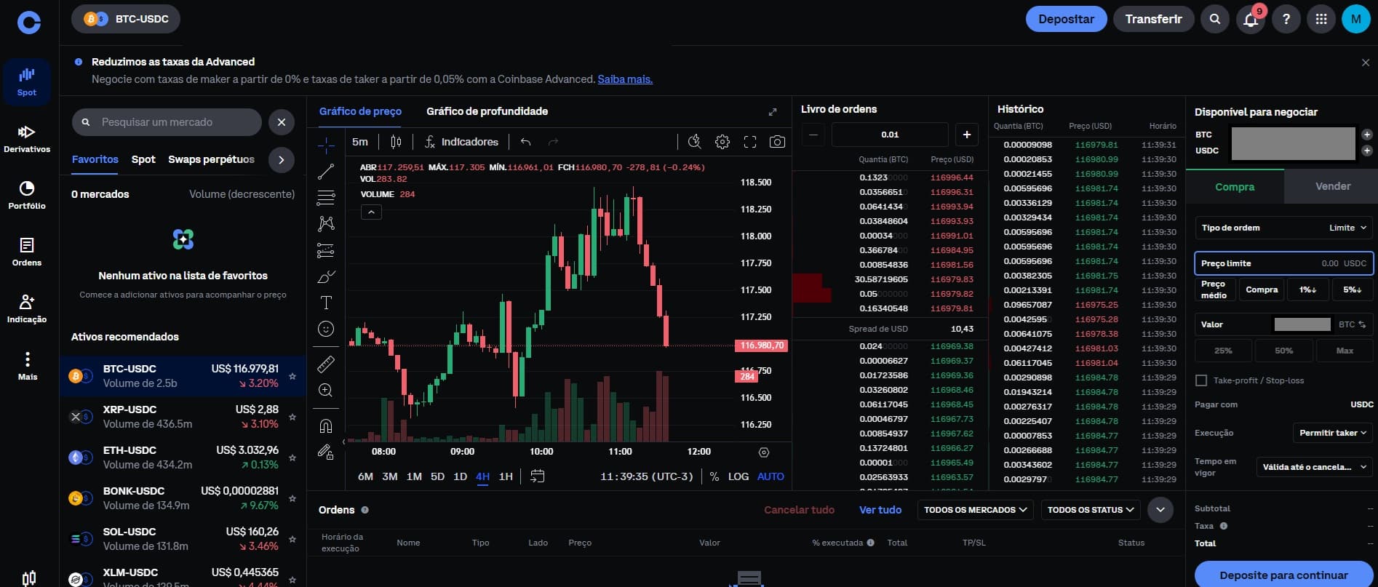Select the chart zoom-in tool
The width and height of the screenshot is (1378, 587).
coord(326,391)
